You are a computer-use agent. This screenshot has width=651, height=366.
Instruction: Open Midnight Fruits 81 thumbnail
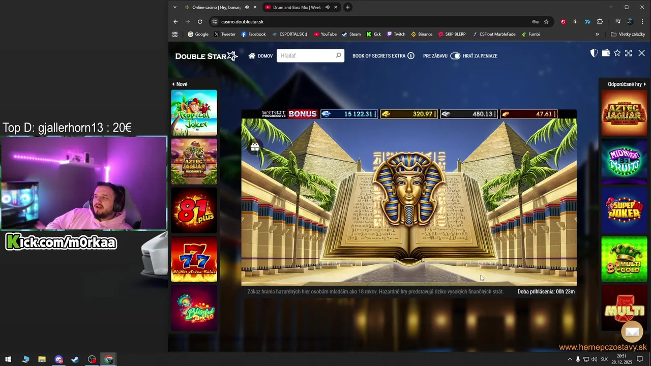tap(624, 161)
